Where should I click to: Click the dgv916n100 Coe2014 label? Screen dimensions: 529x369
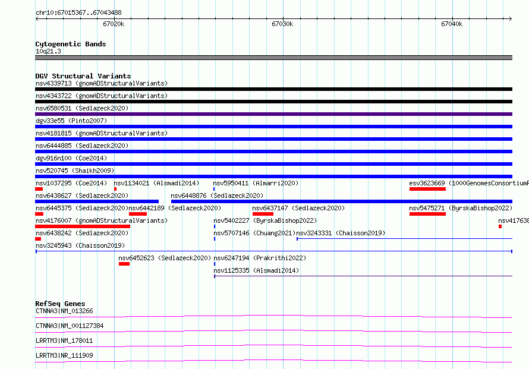coord(71,158)
